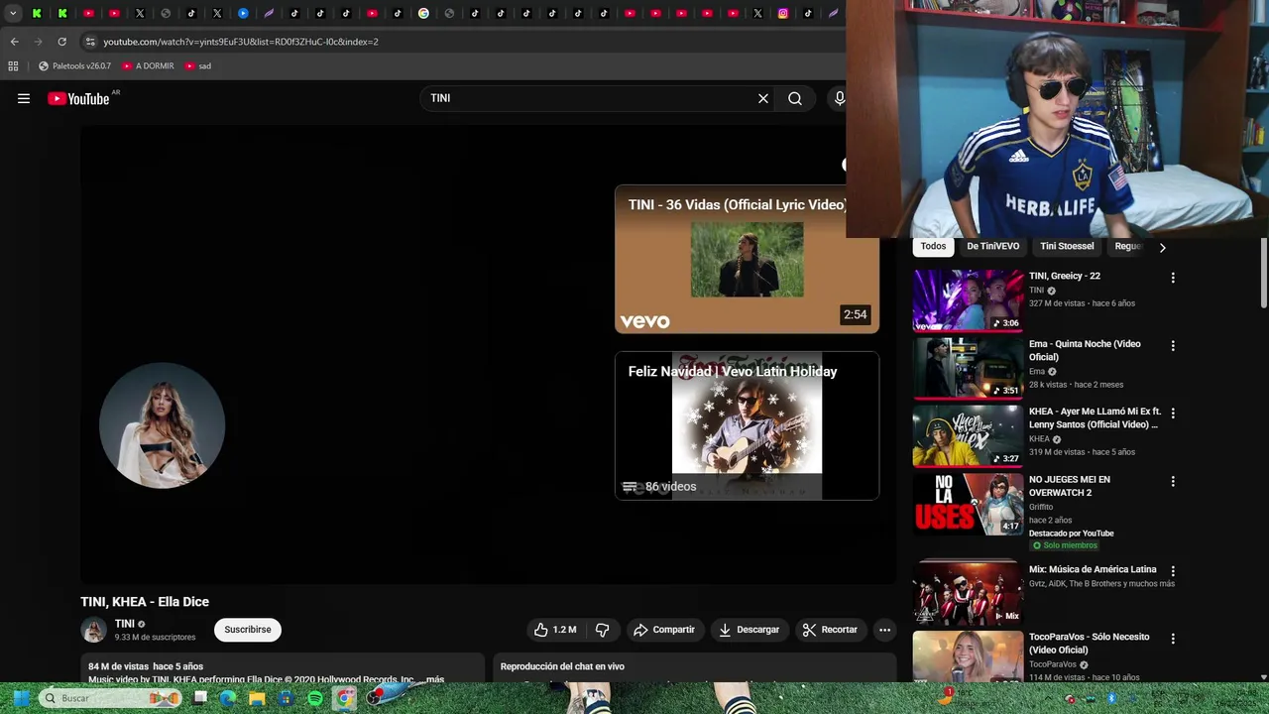Image resolution: width=1269 pixels, height=714 pixels.
Task: Open OBS Studio from taskbar
Action: 373,698
